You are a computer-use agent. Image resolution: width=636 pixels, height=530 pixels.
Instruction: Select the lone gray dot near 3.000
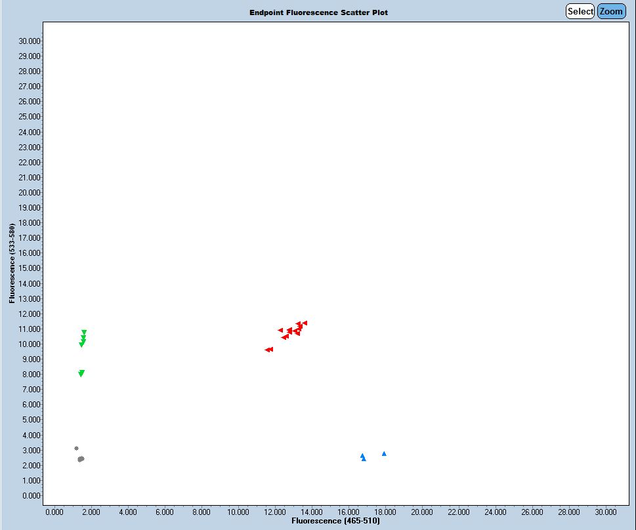coord(76,448)
